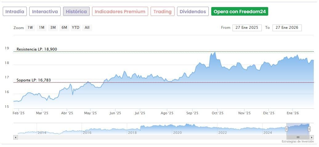Click the left range handle in navigator
The image size is (319, 147).
286,129
